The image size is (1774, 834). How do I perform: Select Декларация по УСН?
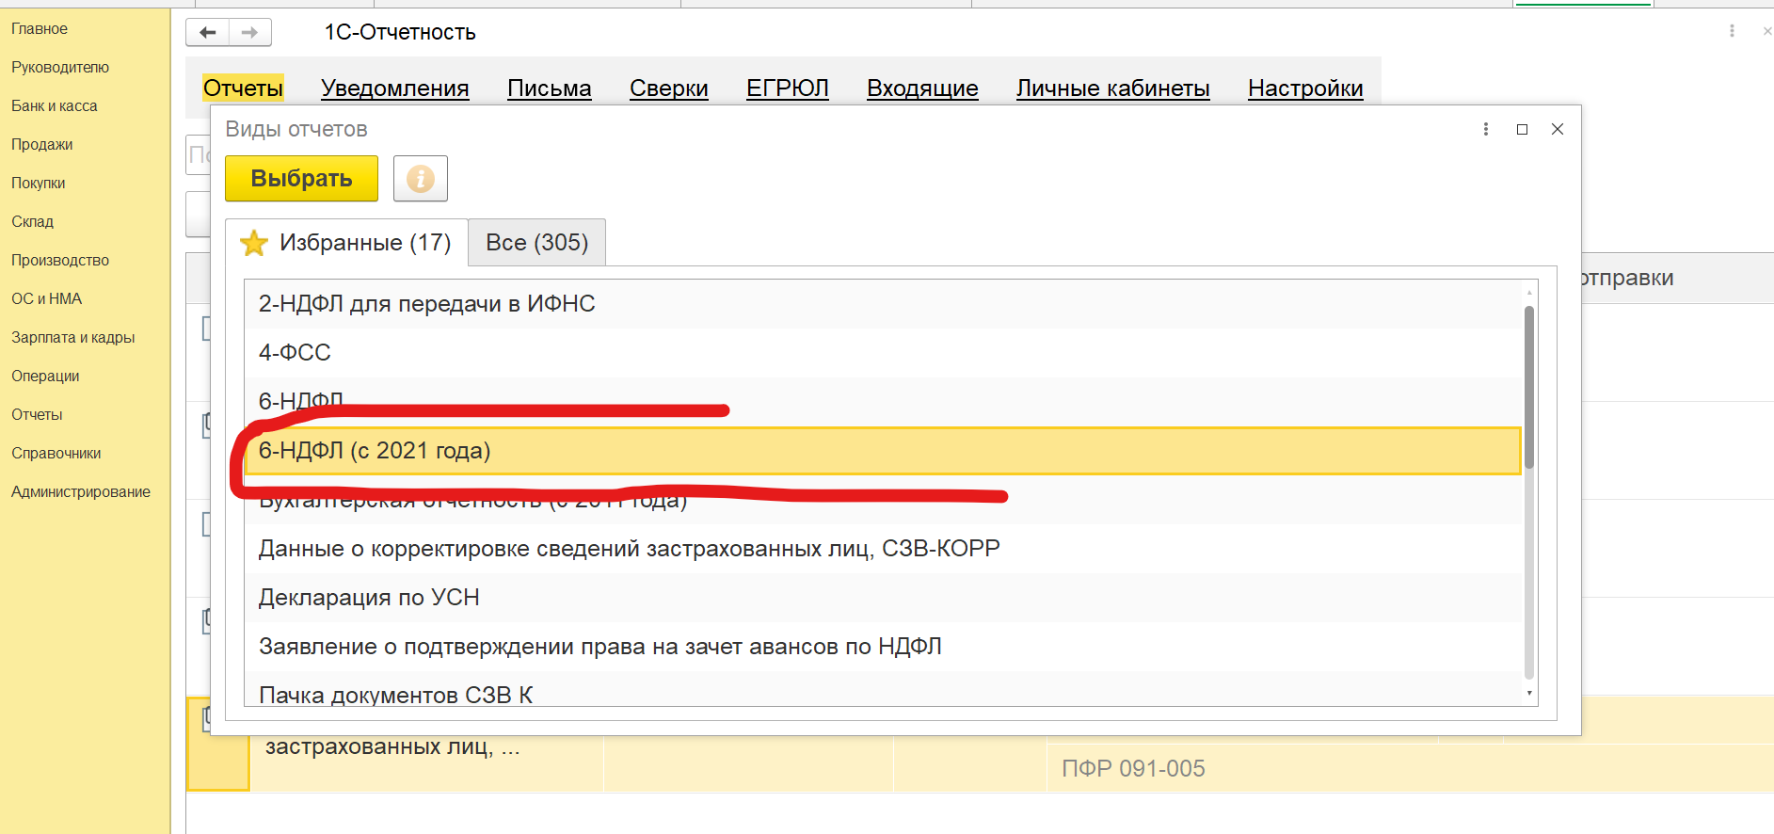(883, 598)
